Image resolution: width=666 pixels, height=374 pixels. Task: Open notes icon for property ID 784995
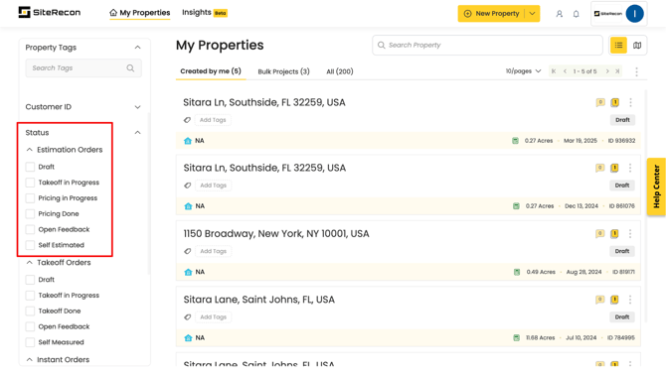pos(614,300)
